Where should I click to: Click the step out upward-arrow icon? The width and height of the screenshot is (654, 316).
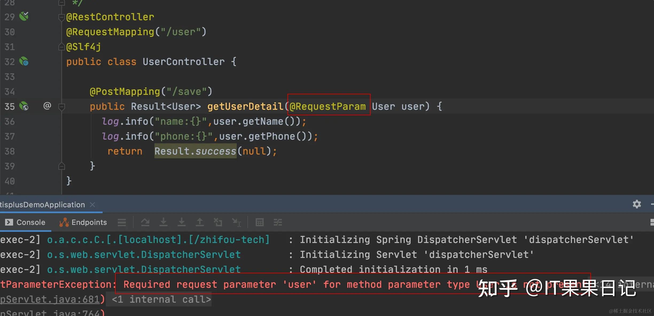coord(200,222)
